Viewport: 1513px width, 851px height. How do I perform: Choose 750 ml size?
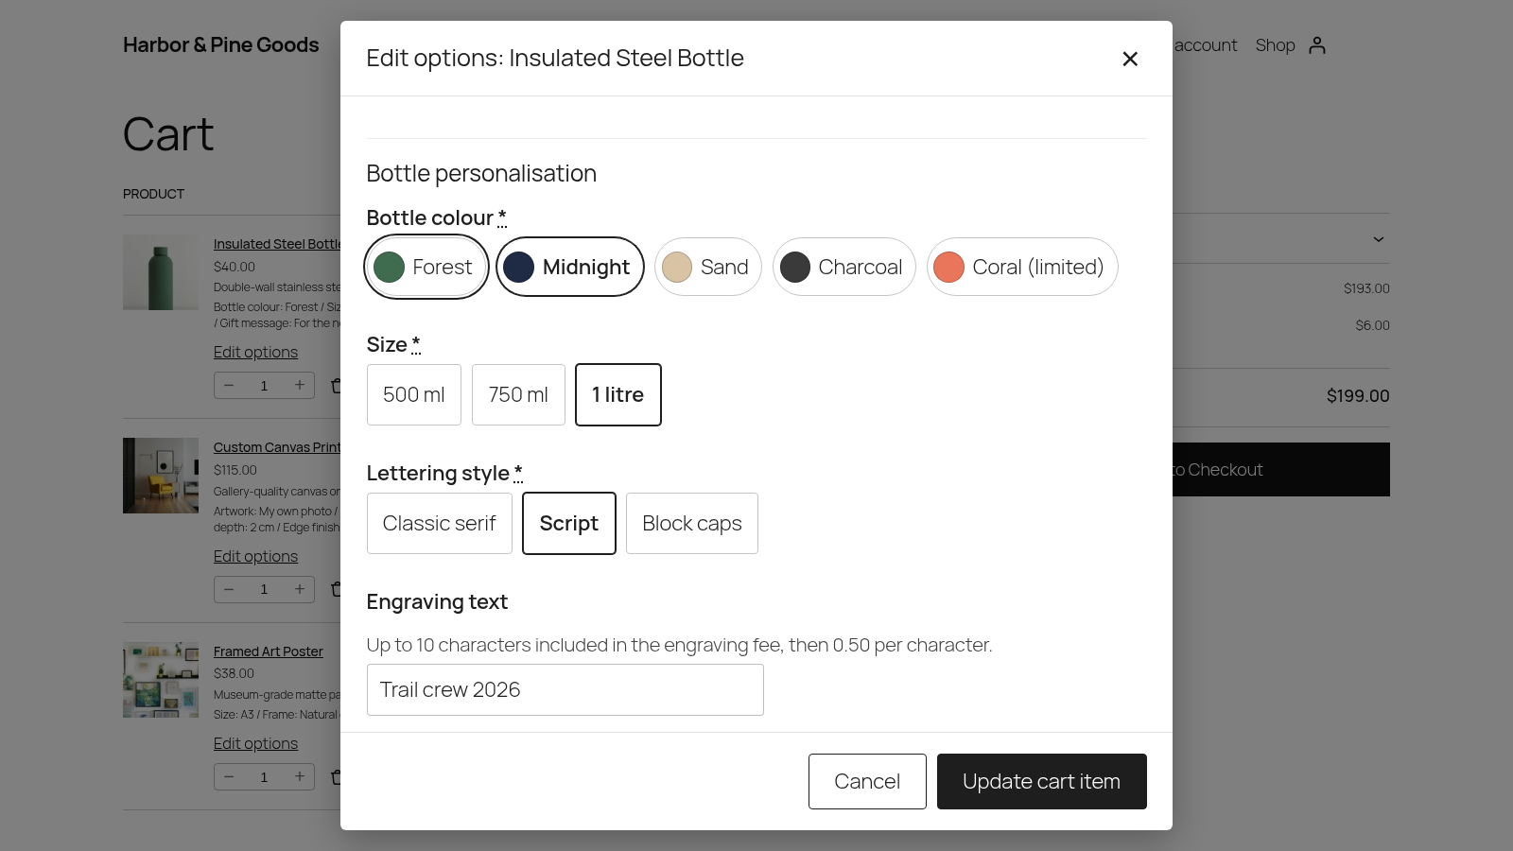(518, 394)
